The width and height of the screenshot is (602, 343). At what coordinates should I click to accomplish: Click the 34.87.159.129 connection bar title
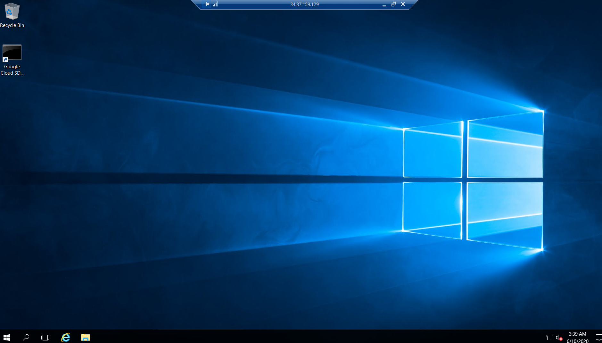304,4
